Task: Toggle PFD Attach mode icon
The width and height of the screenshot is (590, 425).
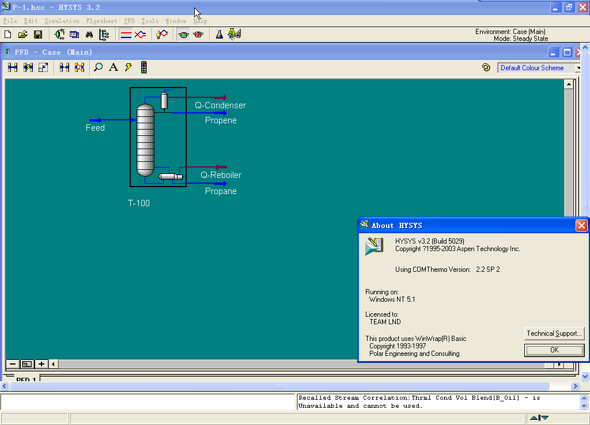Action: click(x=13, y=67)
